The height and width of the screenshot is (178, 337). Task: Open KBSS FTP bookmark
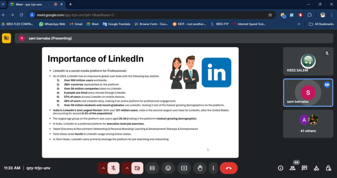click(x=220, y=24)
